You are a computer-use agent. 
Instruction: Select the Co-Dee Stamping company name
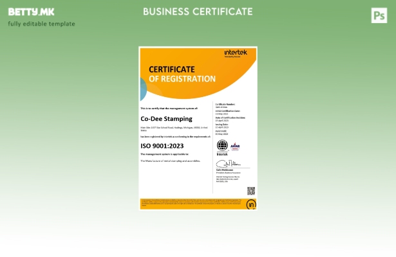(165, 119)
